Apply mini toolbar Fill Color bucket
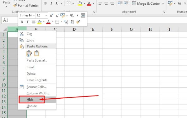This screenshot has width=187, height=118. [40, 22]
